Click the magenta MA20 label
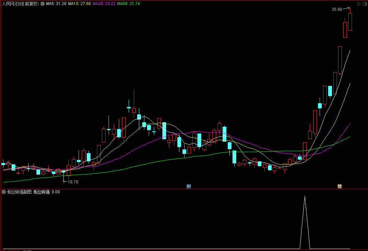 pyautogui.click(x=104, y=4)
